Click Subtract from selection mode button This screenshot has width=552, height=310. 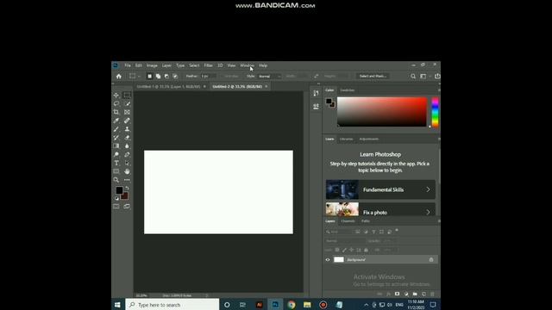click(x=166, y=77)
